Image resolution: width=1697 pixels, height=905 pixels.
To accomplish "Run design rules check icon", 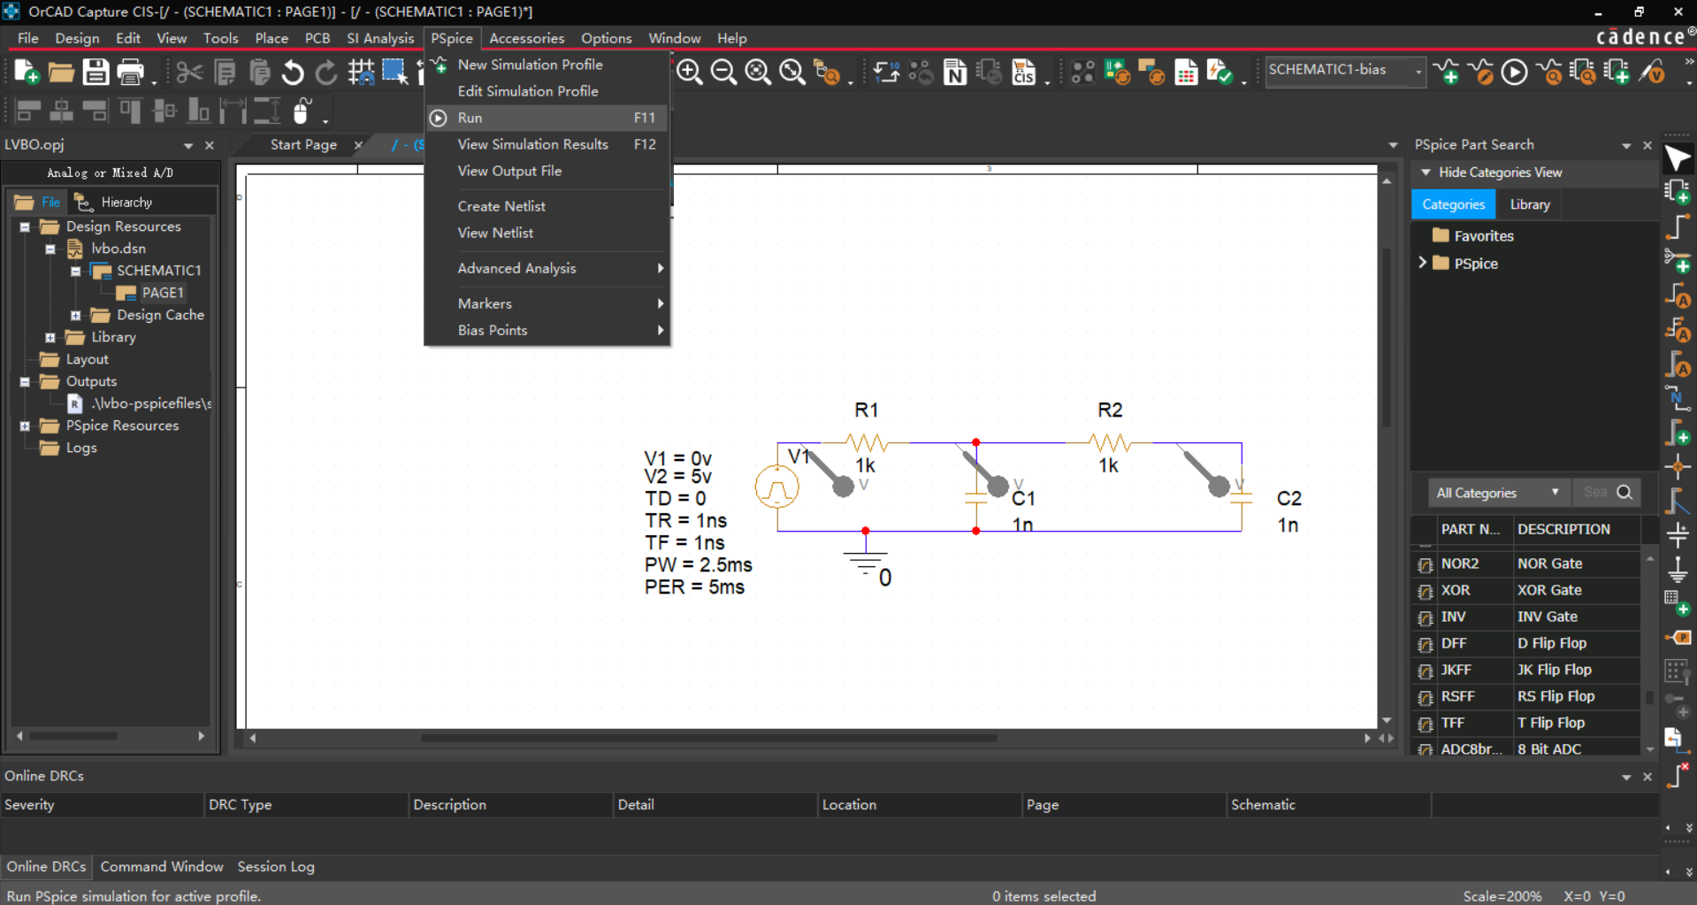I will (1220, 72).
